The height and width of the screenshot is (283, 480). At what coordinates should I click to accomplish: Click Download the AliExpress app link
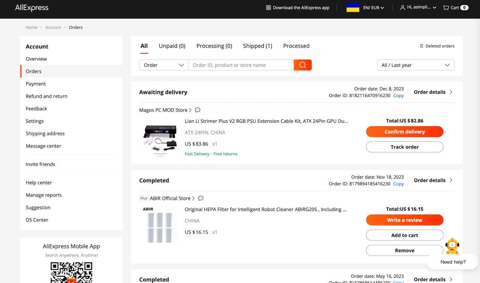click(301, 7)
